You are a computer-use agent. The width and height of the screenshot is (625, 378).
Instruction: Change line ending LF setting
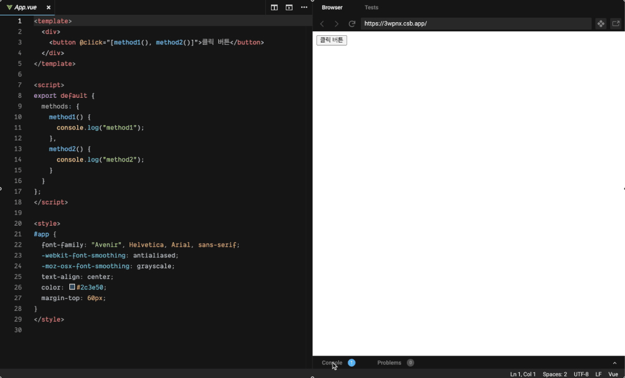pos(598,375)
